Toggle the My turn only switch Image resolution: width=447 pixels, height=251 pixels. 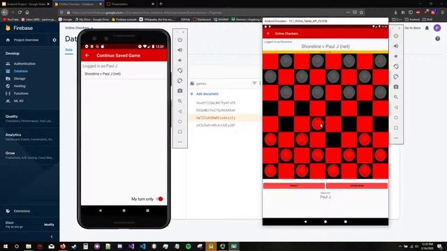click(x=159, y=199)
